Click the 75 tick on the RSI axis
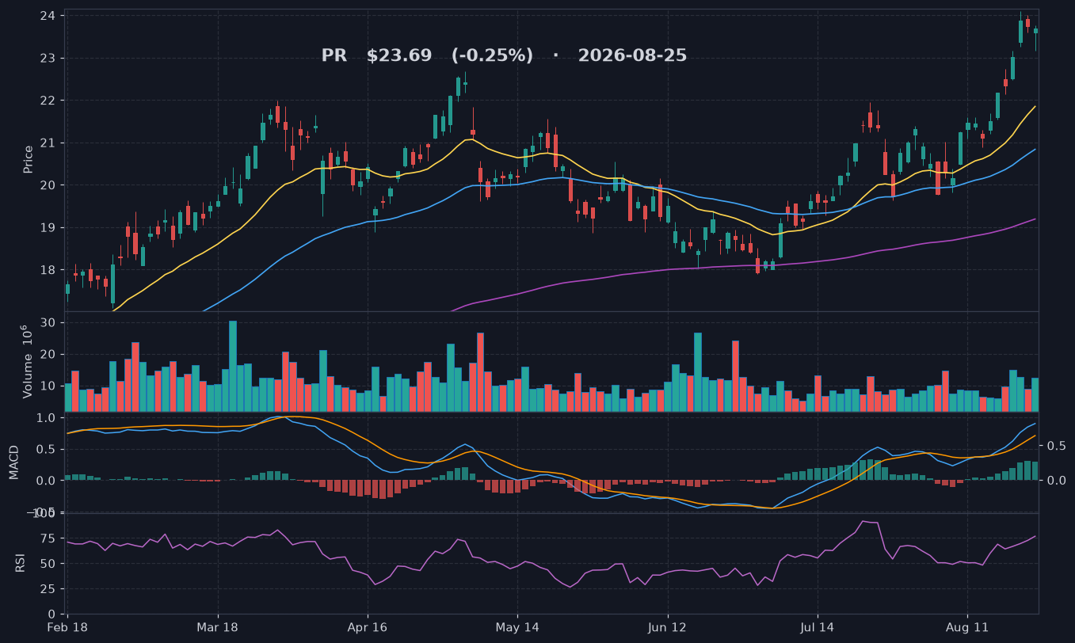This screenshot has width=1075, height=643. pyautogui.click(x=48, y=538)
